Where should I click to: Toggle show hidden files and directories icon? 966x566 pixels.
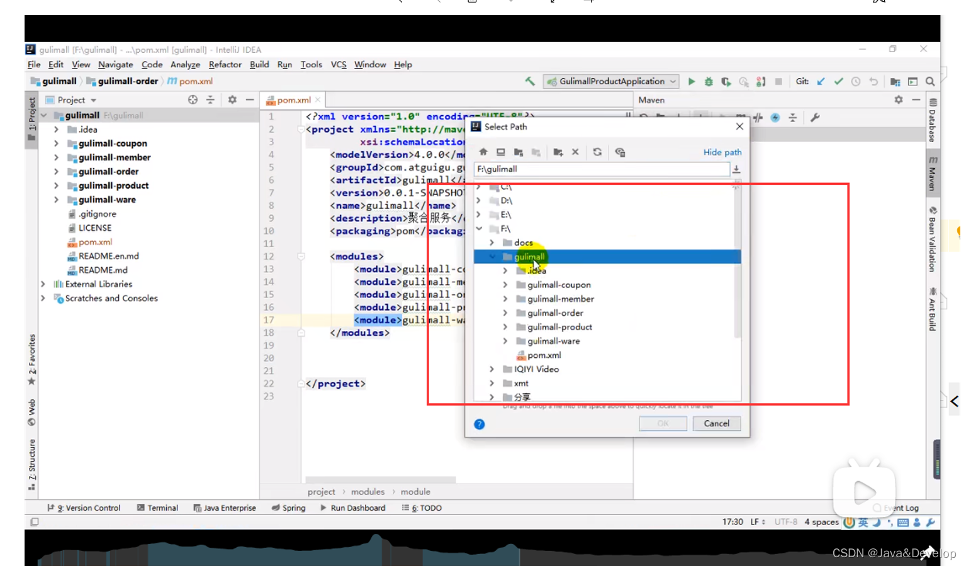(x=620, y=152)
